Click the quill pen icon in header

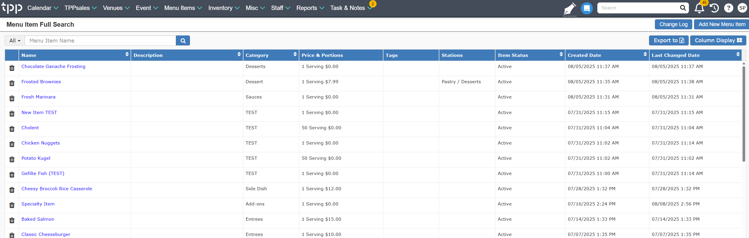(570, 8)
